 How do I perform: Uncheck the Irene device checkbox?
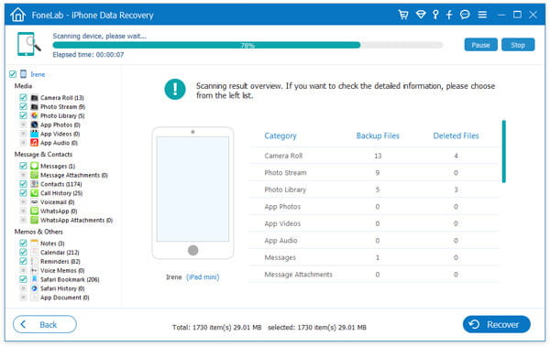pyautogui.click(x=13, y=74)
